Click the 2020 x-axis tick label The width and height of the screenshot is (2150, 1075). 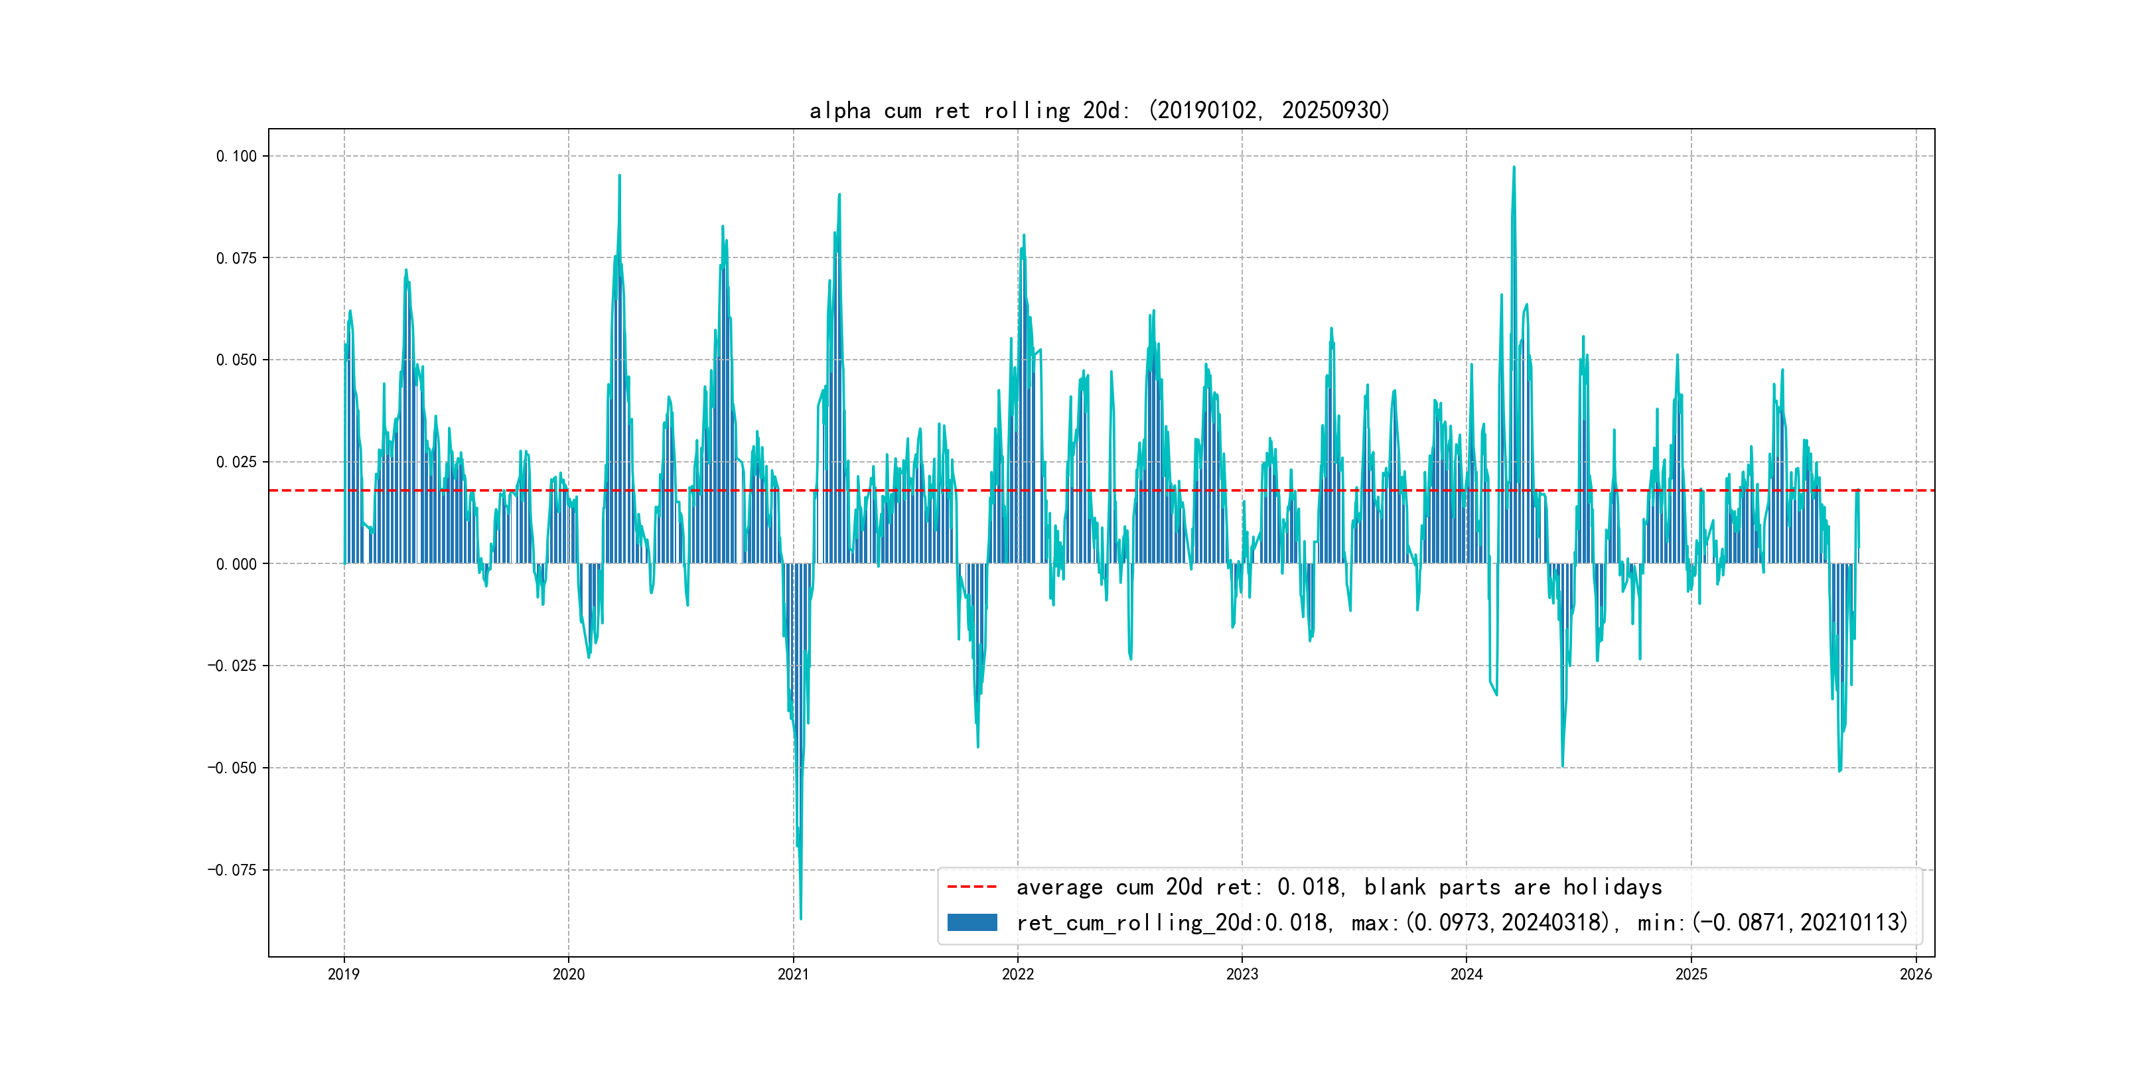coord(569,974)
